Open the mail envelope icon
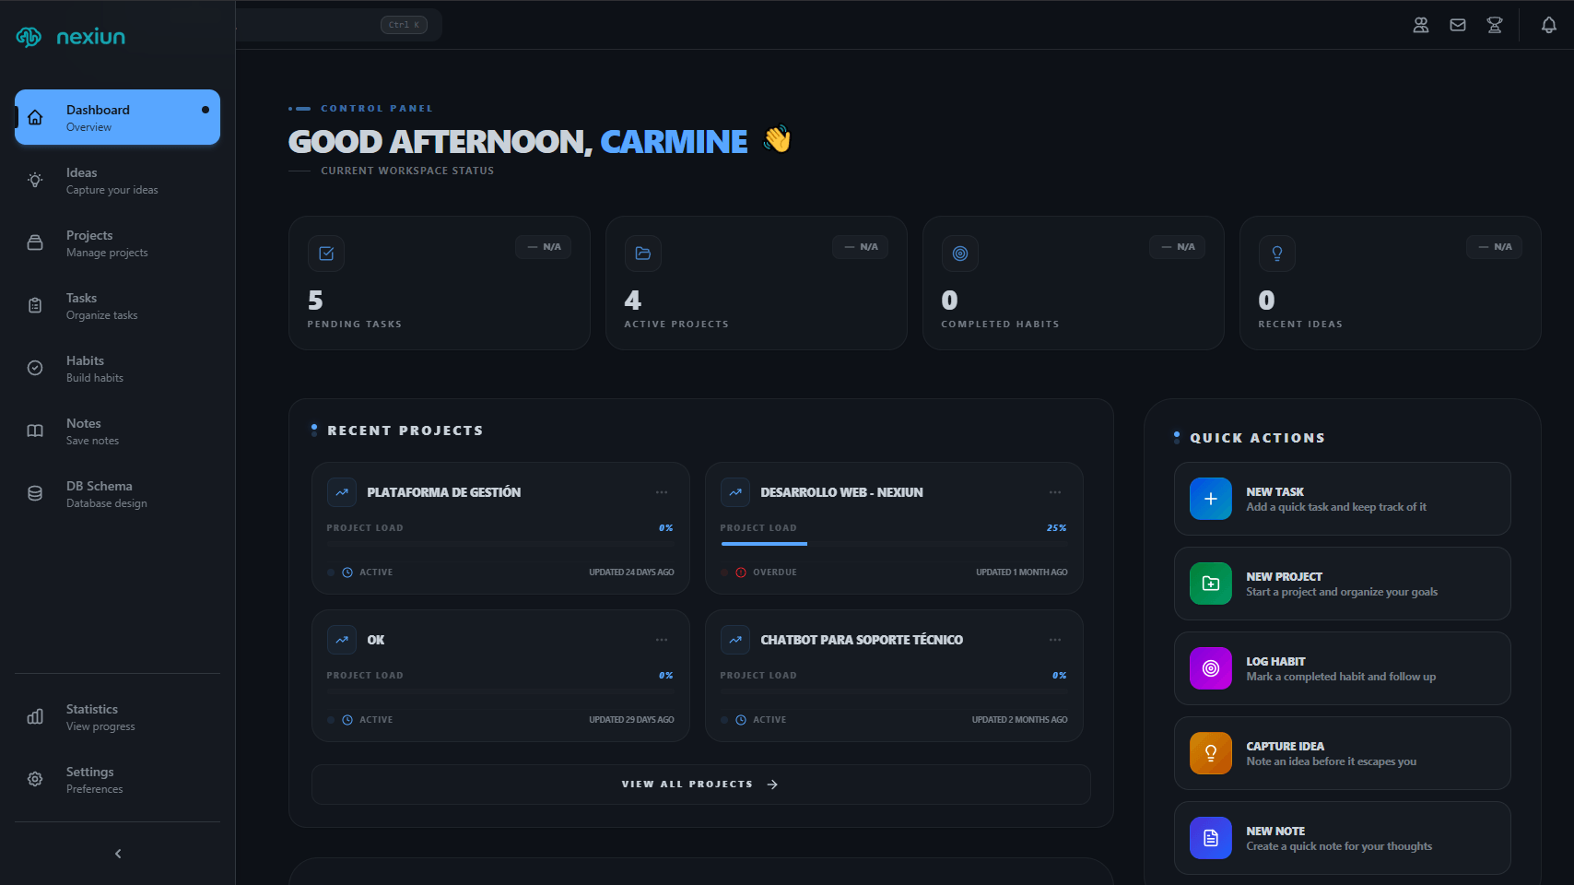The image size is (1574, 885). (1458, 25)
